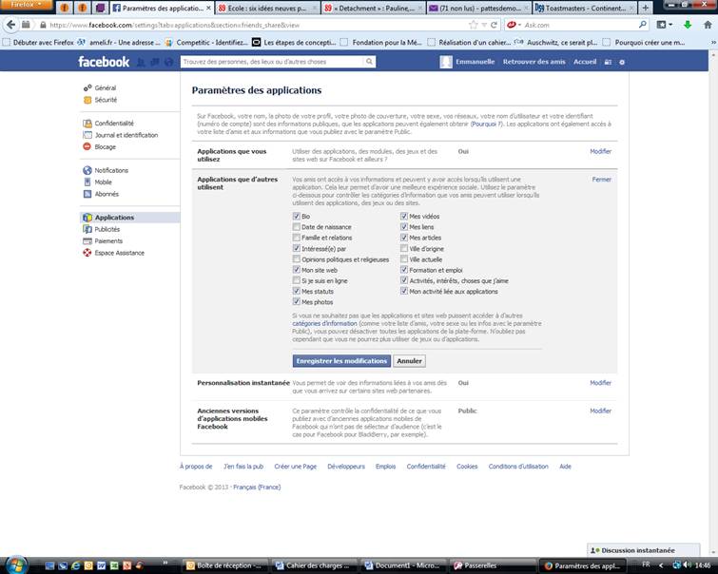This screenshot has width=718, height=574.
Task: Click Enregistrer les modifications button
Action: point(341,361)
